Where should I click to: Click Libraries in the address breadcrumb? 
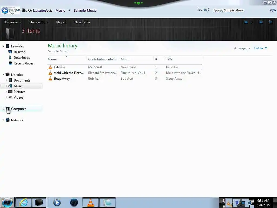[x=39, y=11]
